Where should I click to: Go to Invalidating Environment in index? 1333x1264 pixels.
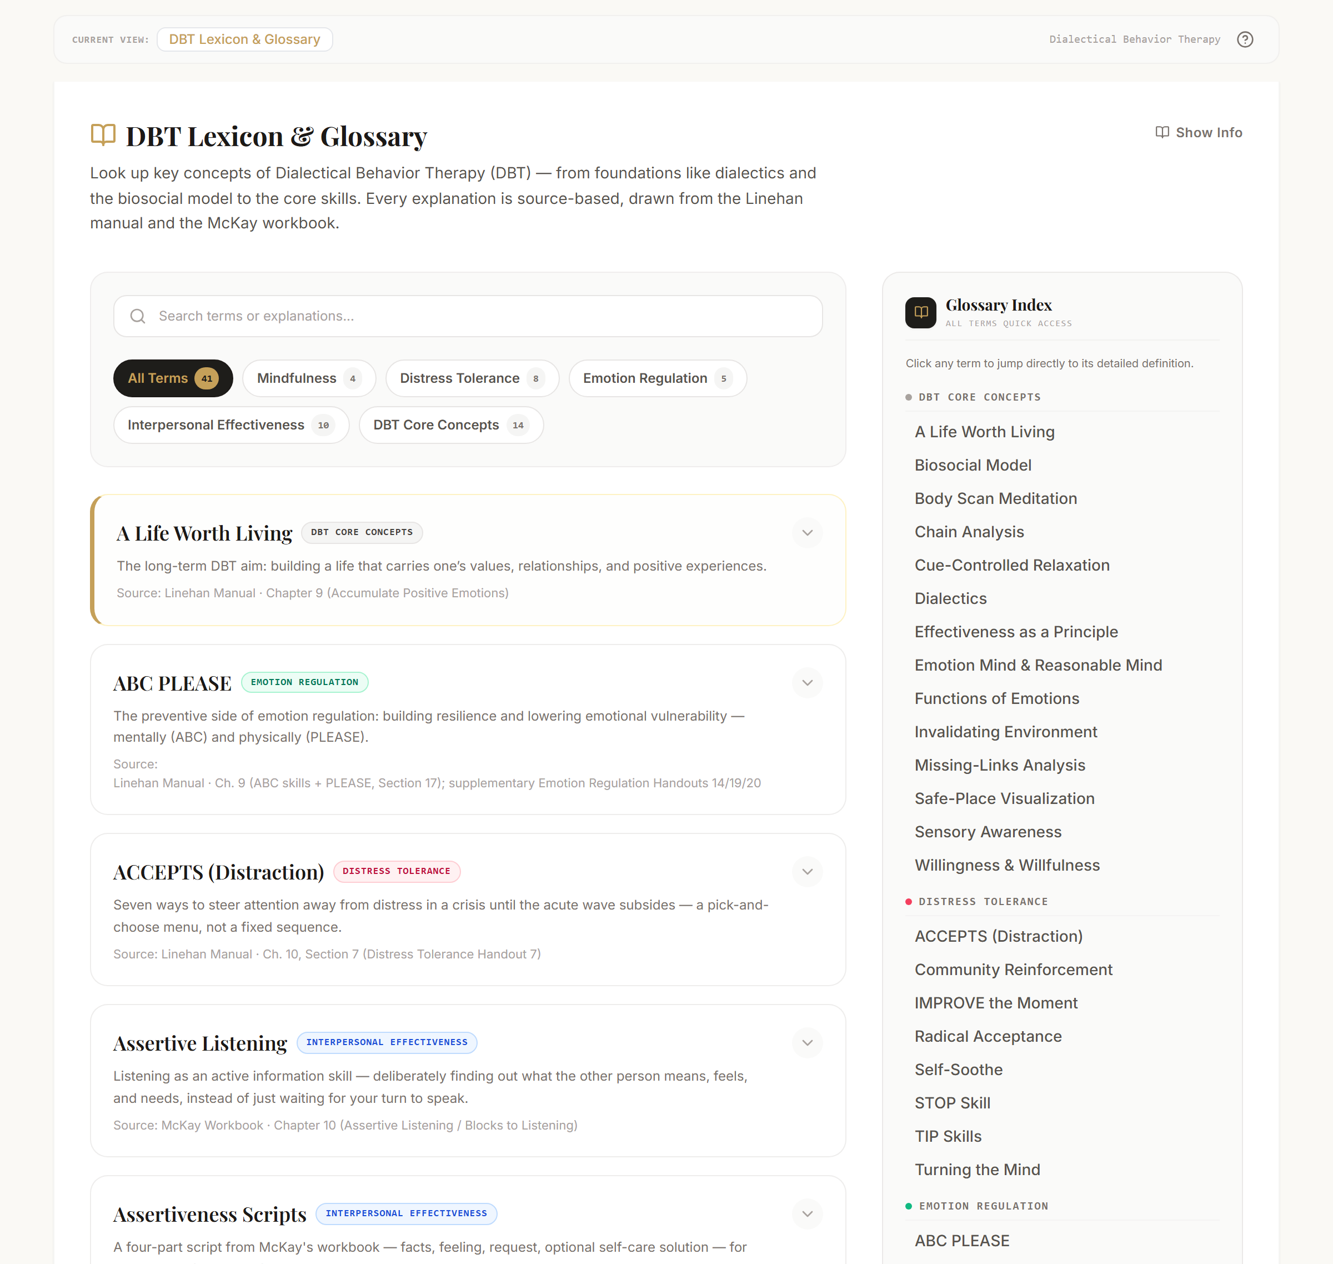coord(1006,732)
